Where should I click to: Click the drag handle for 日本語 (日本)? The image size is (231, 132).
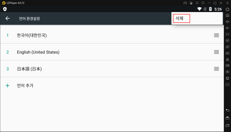[x=216, y=69]
